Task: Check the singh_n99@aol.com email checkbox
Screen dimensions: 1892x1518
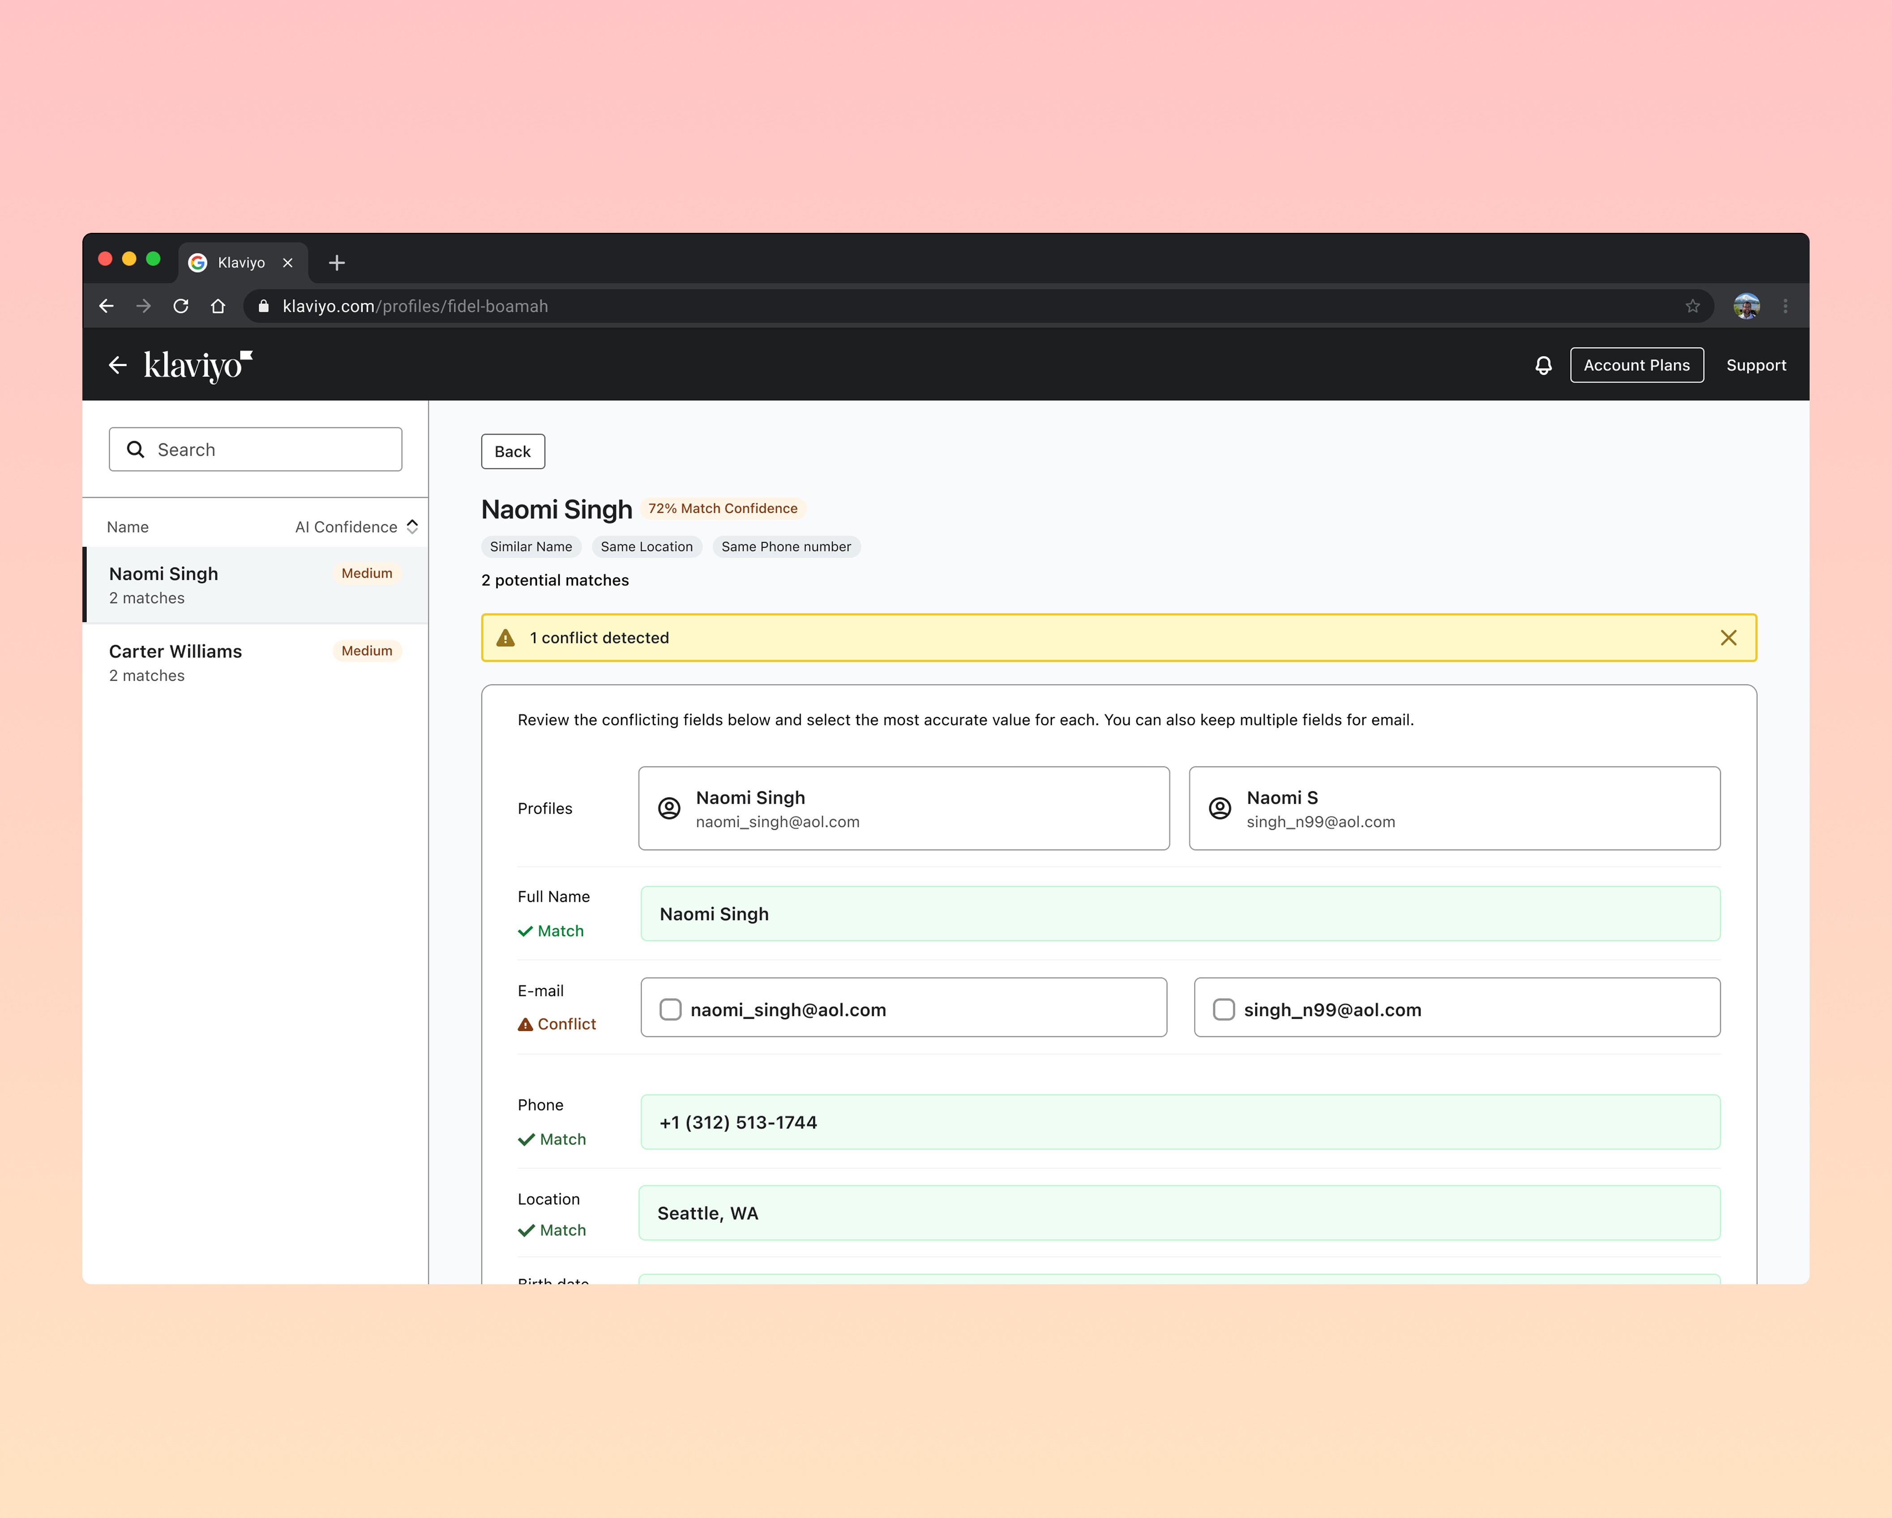Action: [1223, 1010]
